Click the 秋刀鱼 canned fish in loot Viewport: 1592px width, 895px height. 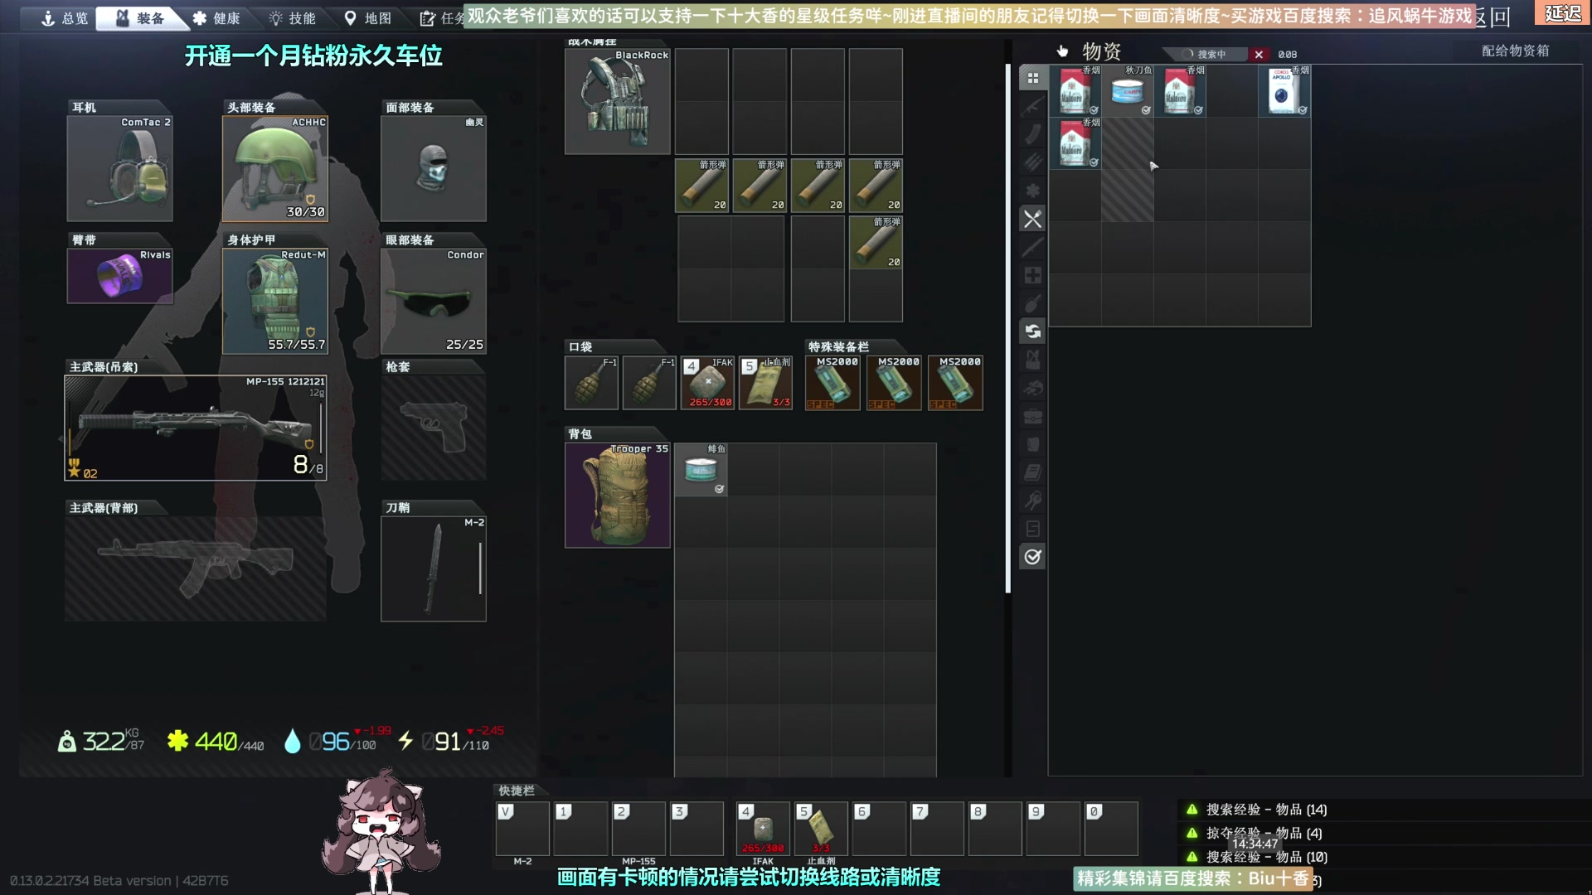1127,91
